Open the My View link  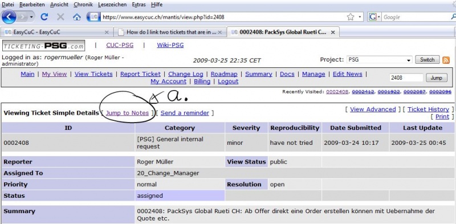(54, 74)
